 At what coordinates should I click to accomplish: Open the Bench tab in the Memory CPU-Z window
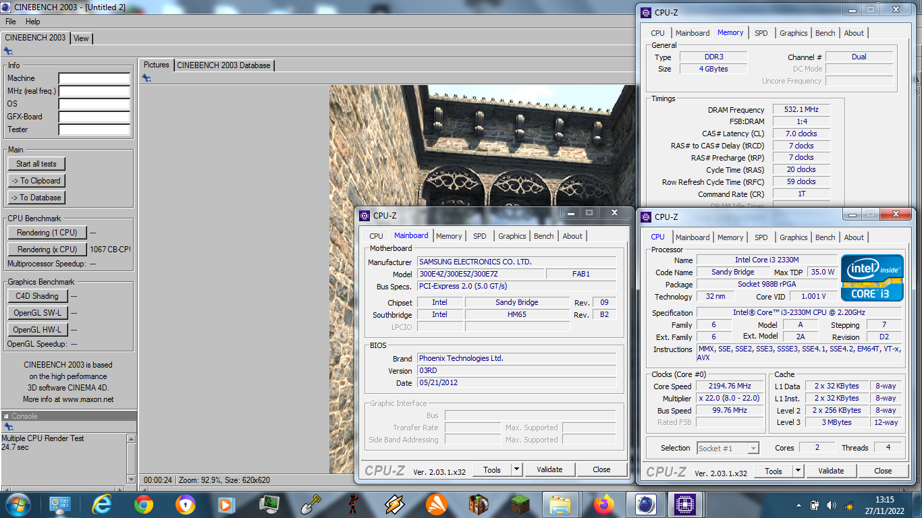[x=825, y=33]
